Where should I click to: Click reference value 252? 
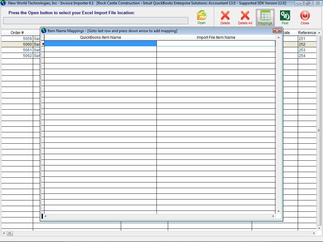(302, 44)
